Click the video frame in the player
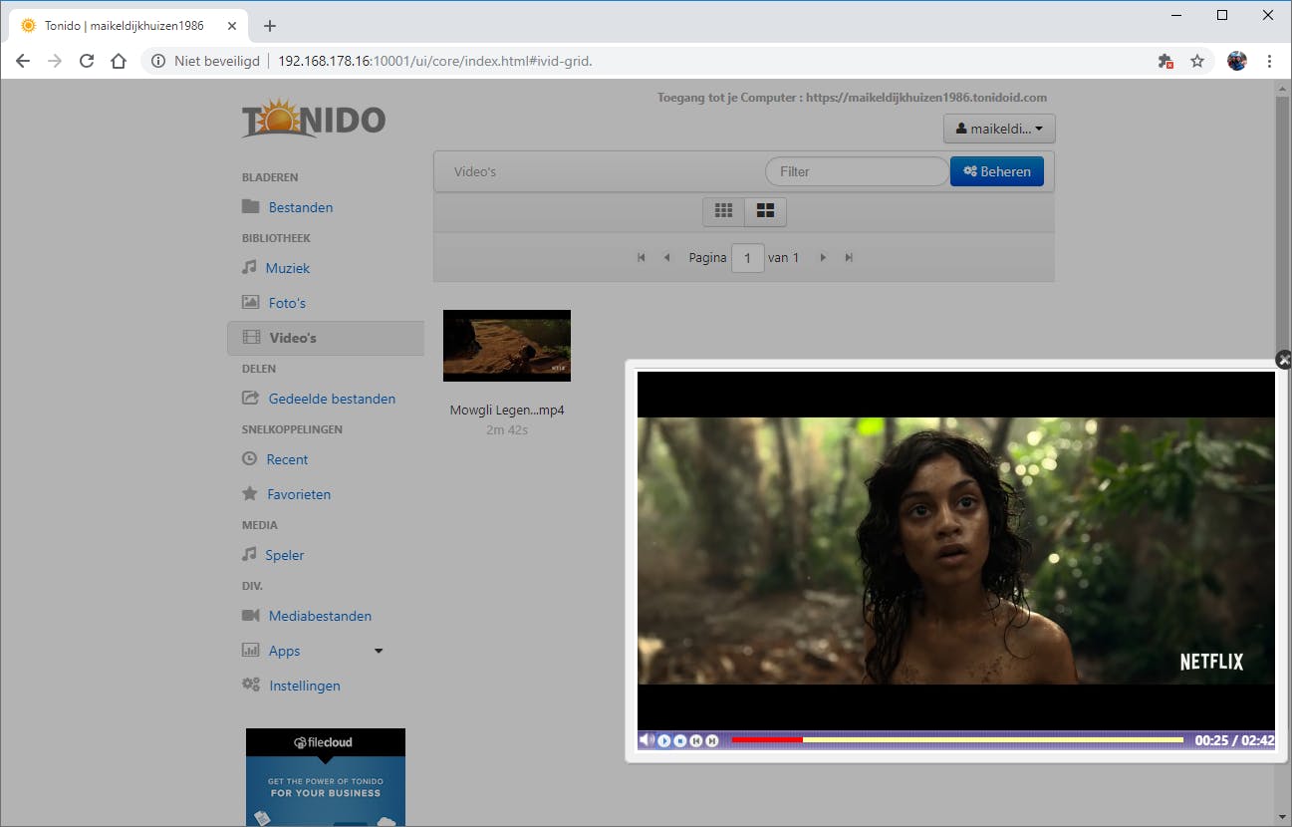The height and width of the screenshot is (827, 1292). (956, 551)
